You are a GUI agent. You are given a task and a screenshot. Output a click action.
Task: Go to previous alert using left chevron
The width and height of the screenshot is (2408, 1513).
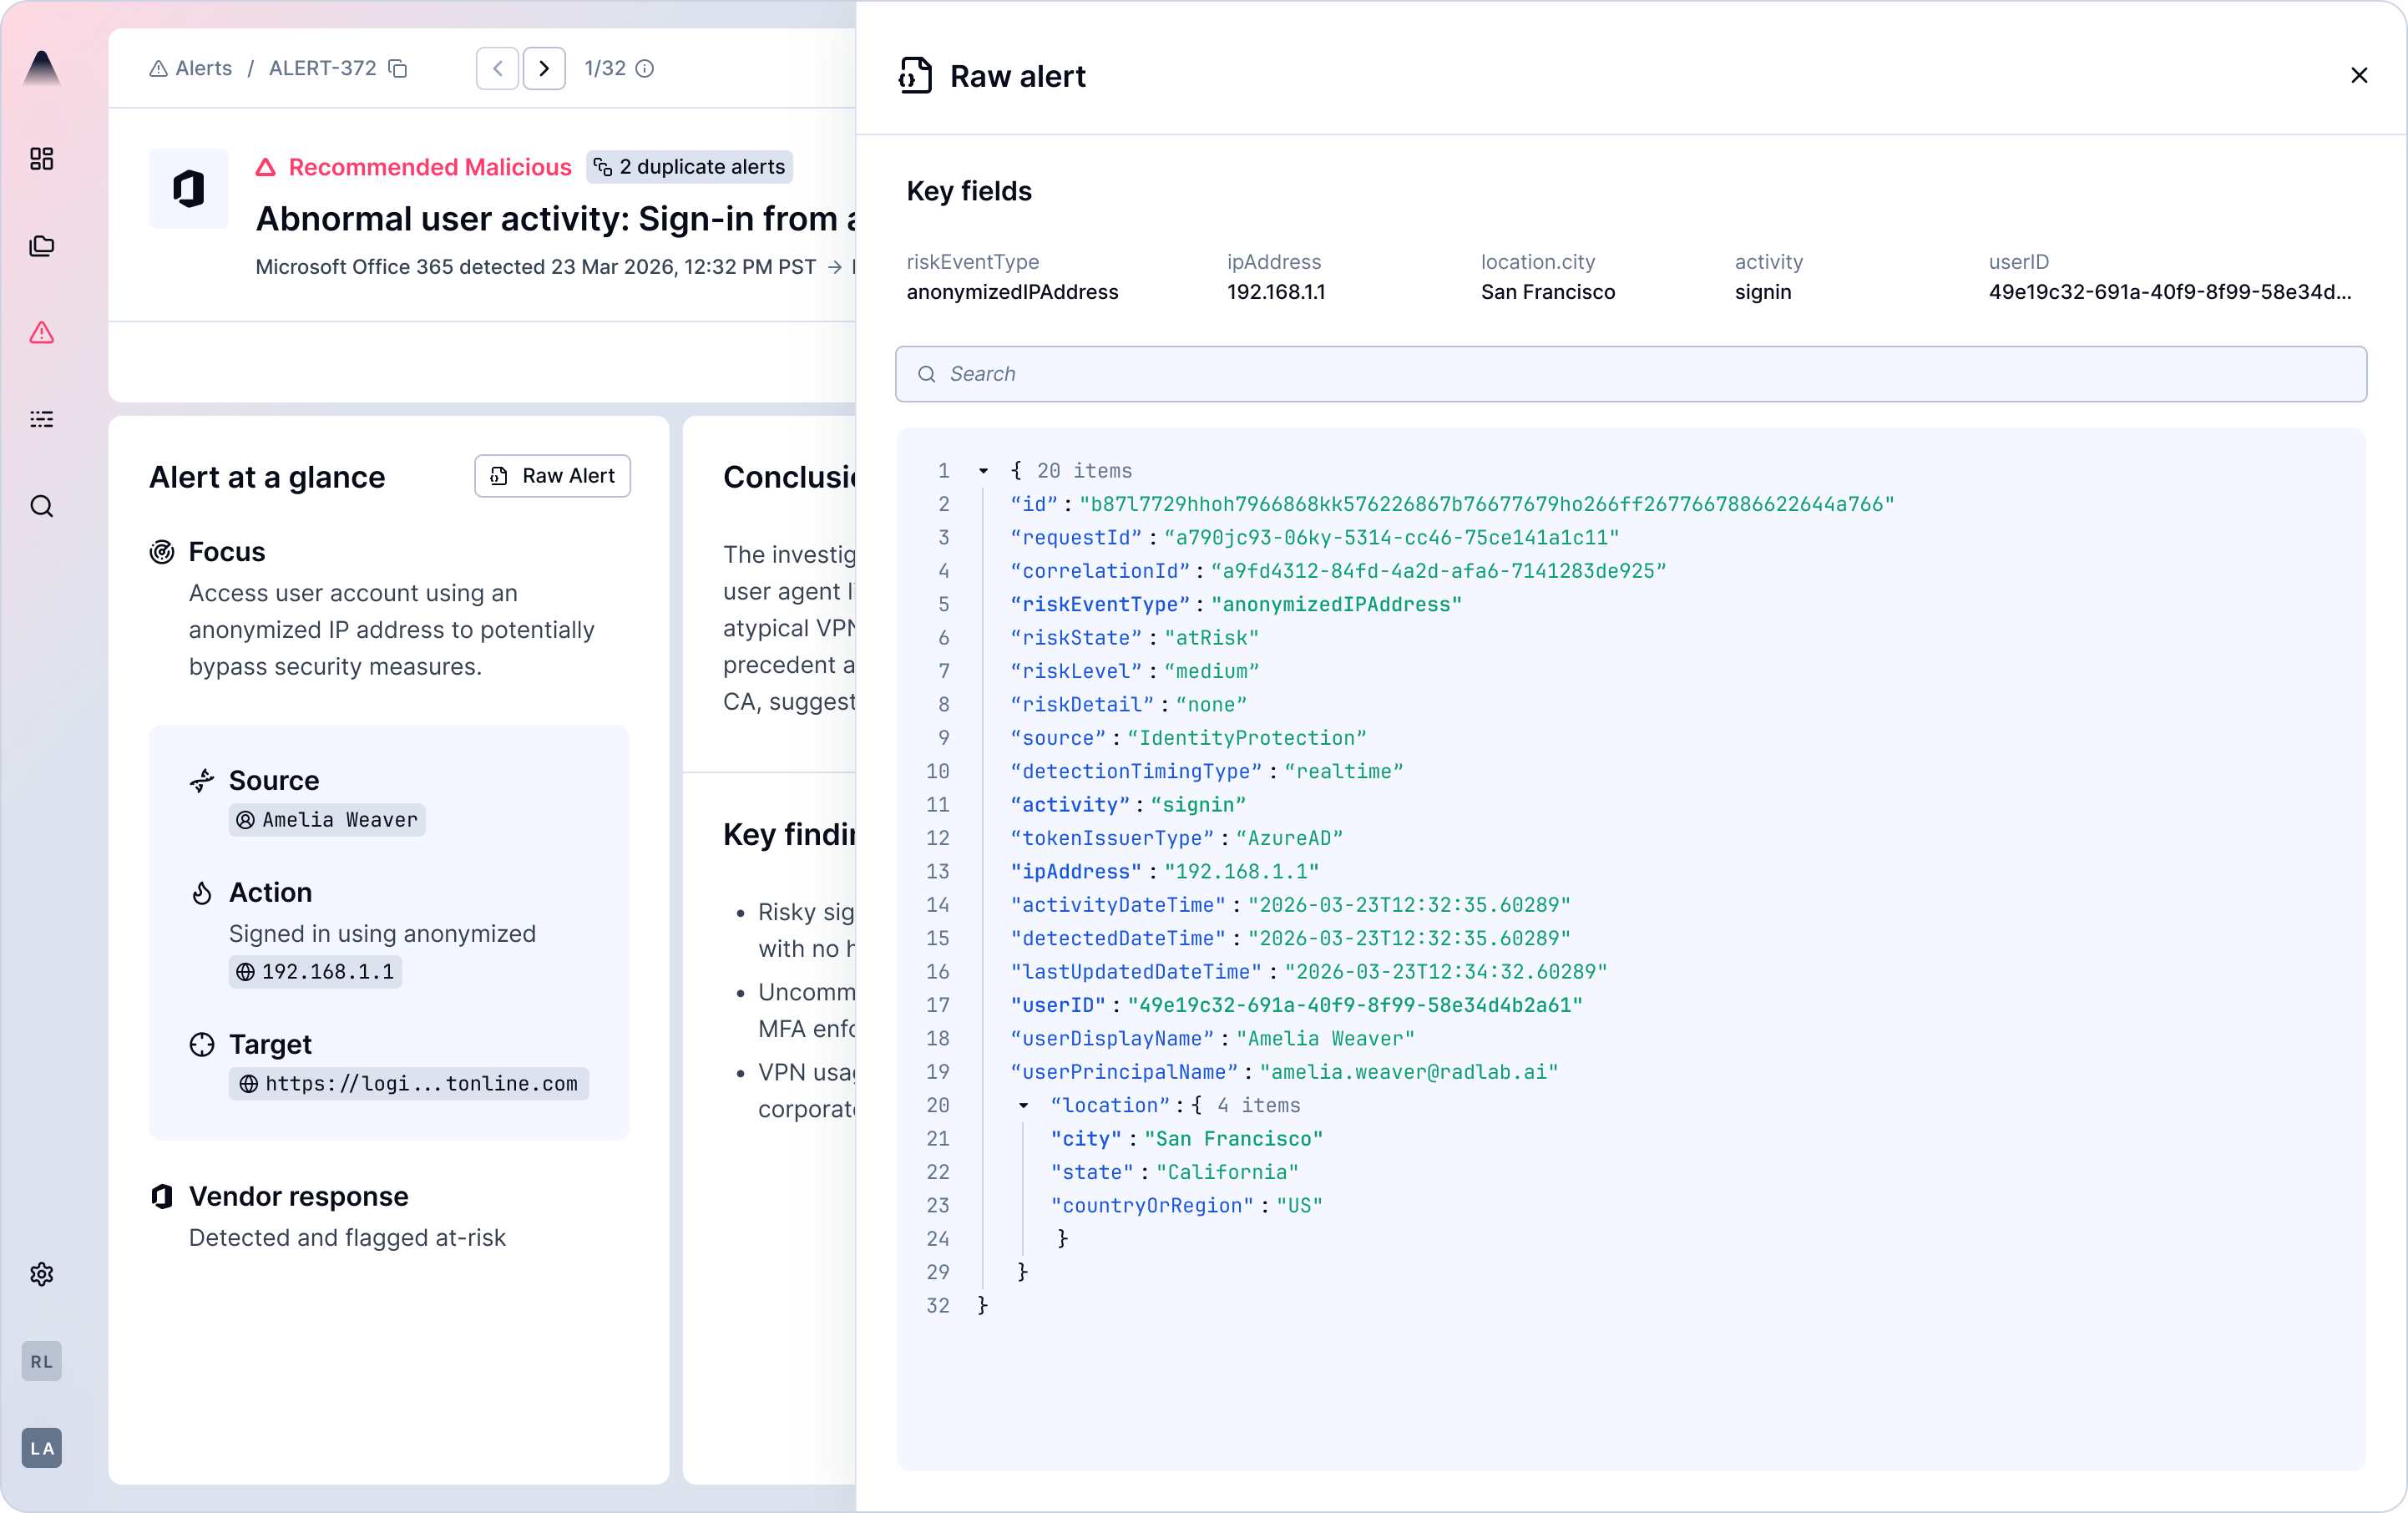click(x=497, y=68)
